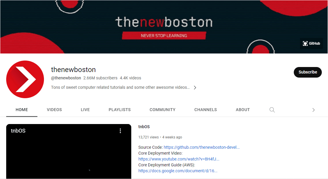Image resolution: width=328 pixels, height=179 pixels.
Task: Open the Channels tab
Action: pyautogui.click(x=205, y=110)
